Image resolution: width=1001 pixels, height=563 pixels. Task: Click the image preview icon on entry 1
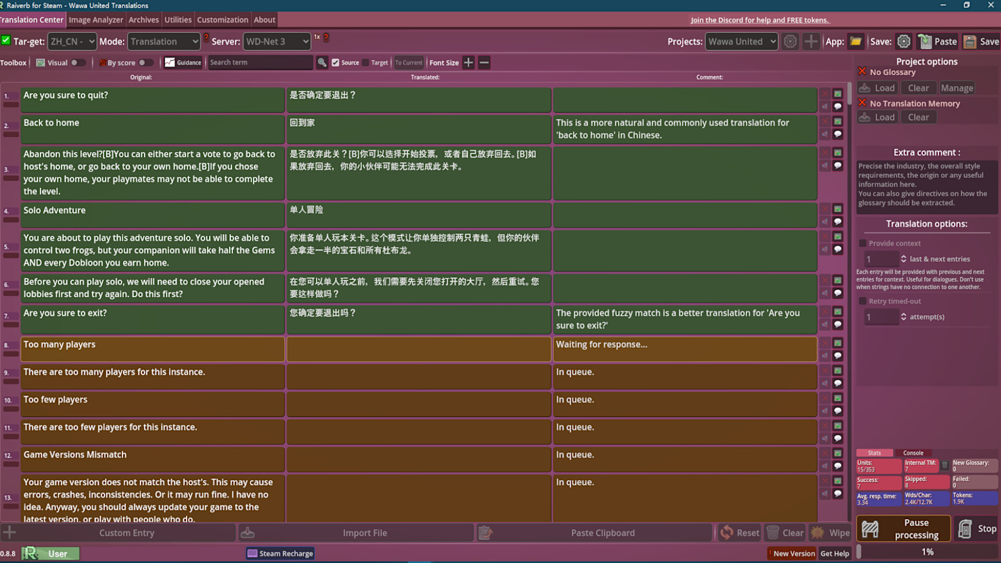(x=838, y=94)
